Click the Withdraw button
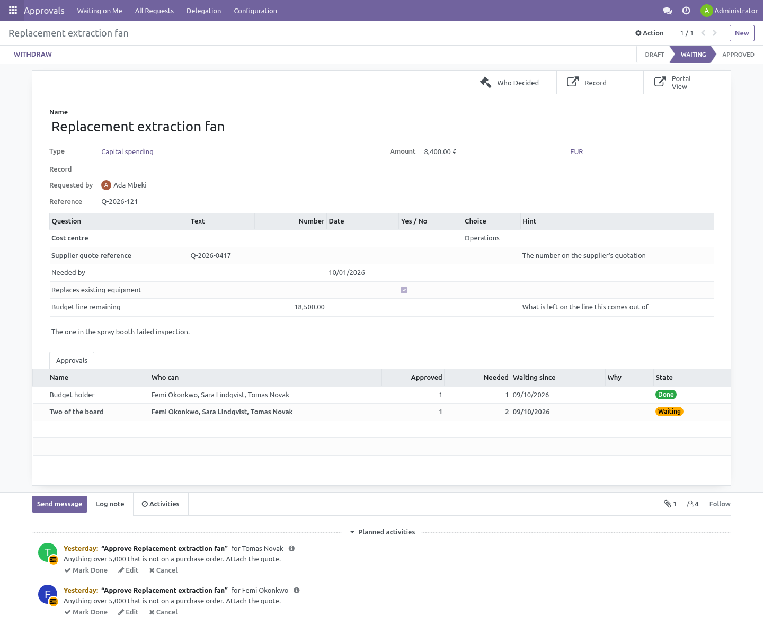The height and width of the screenshot is (625, 763). (x=33, y=55)
